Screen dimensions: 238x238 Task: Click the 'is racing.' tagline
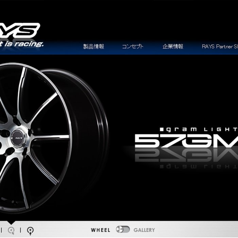[23, 44]
